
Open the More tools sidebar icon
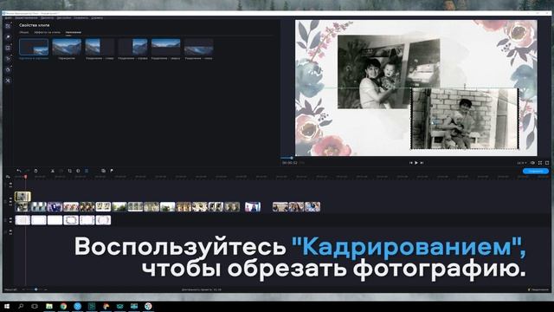(8, 81)
